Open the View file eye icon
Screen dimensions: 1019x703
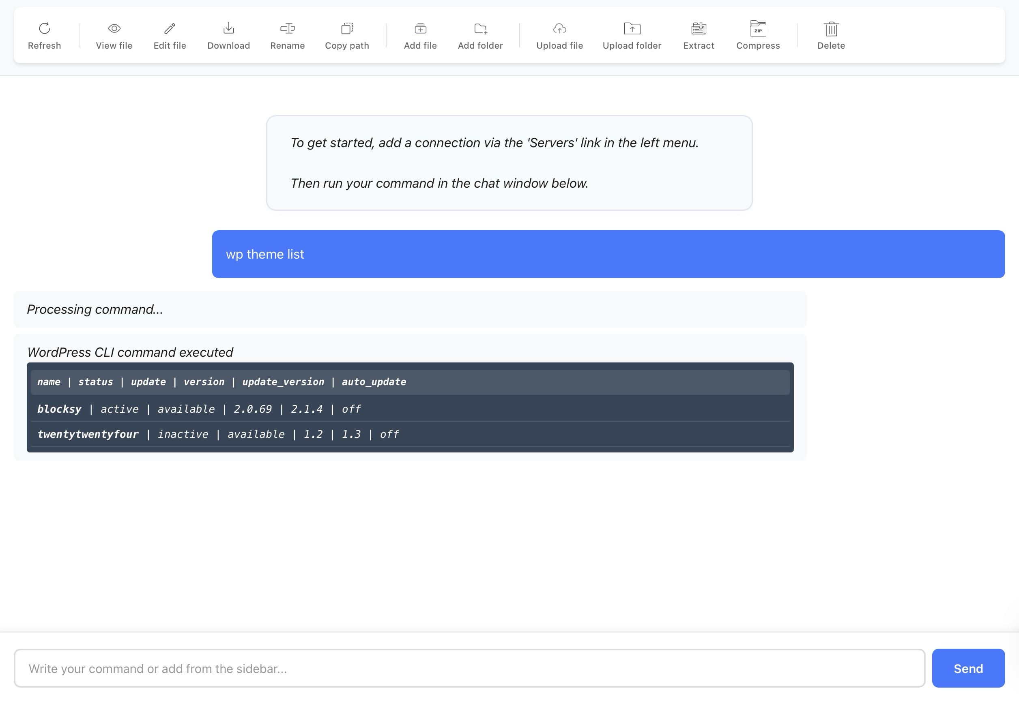click(114, 29)
